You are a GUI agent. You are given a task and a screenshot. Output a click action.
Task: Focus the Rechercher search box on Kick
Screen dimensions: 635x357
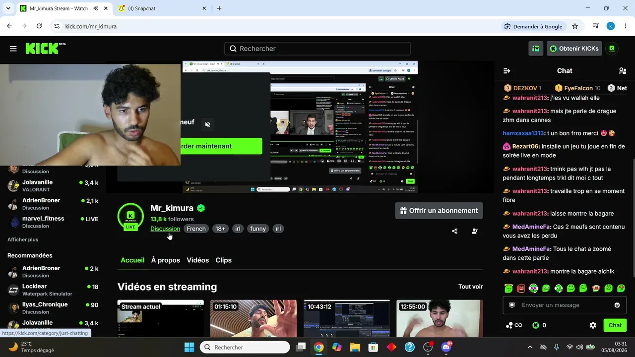[x=317, y=49]
